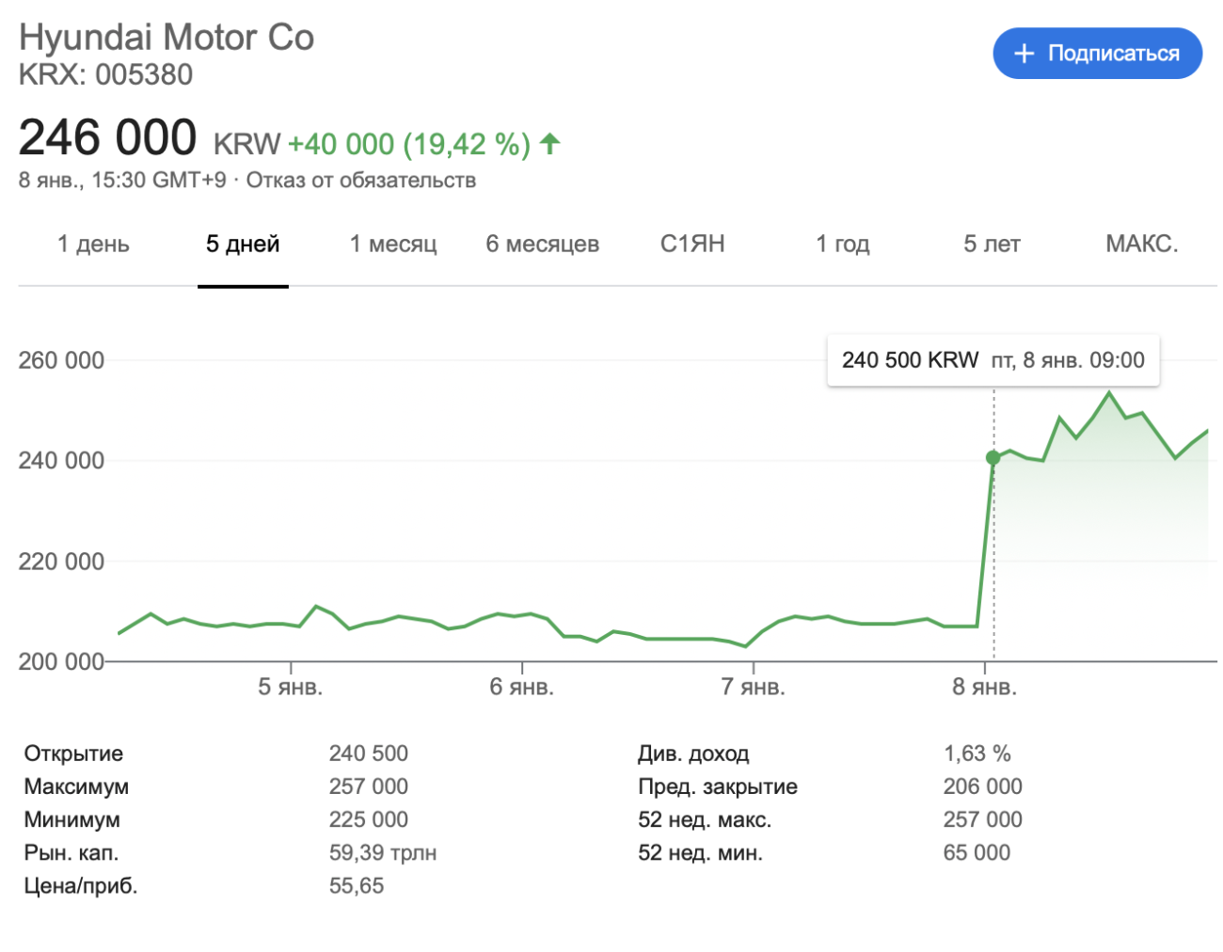Click the 260 000 y-axis label

(x=61, y=360)
